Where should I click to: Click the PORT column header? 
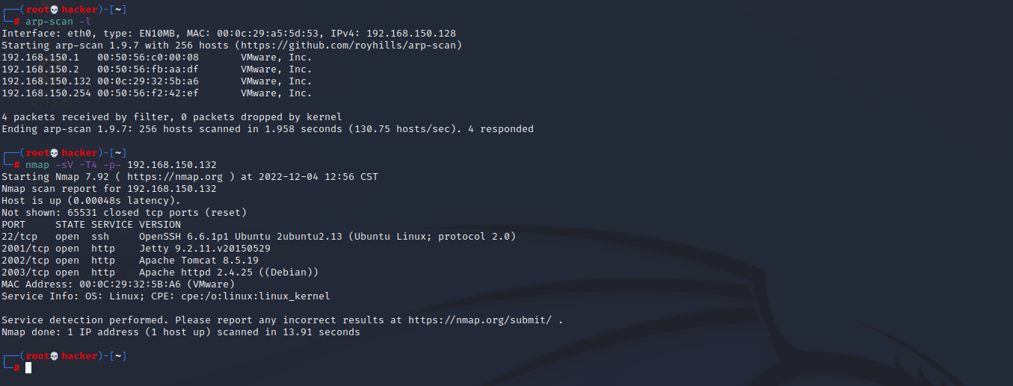pyautogui.click(x=13, y=225)
